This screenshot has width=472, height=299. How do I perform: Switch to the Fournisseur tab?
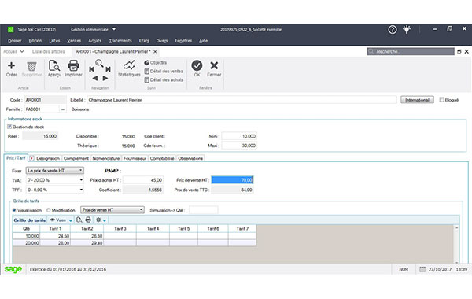(135, 158)
